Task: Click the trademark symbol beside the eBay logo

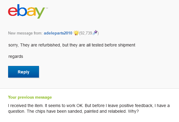Action: (47, 8)
